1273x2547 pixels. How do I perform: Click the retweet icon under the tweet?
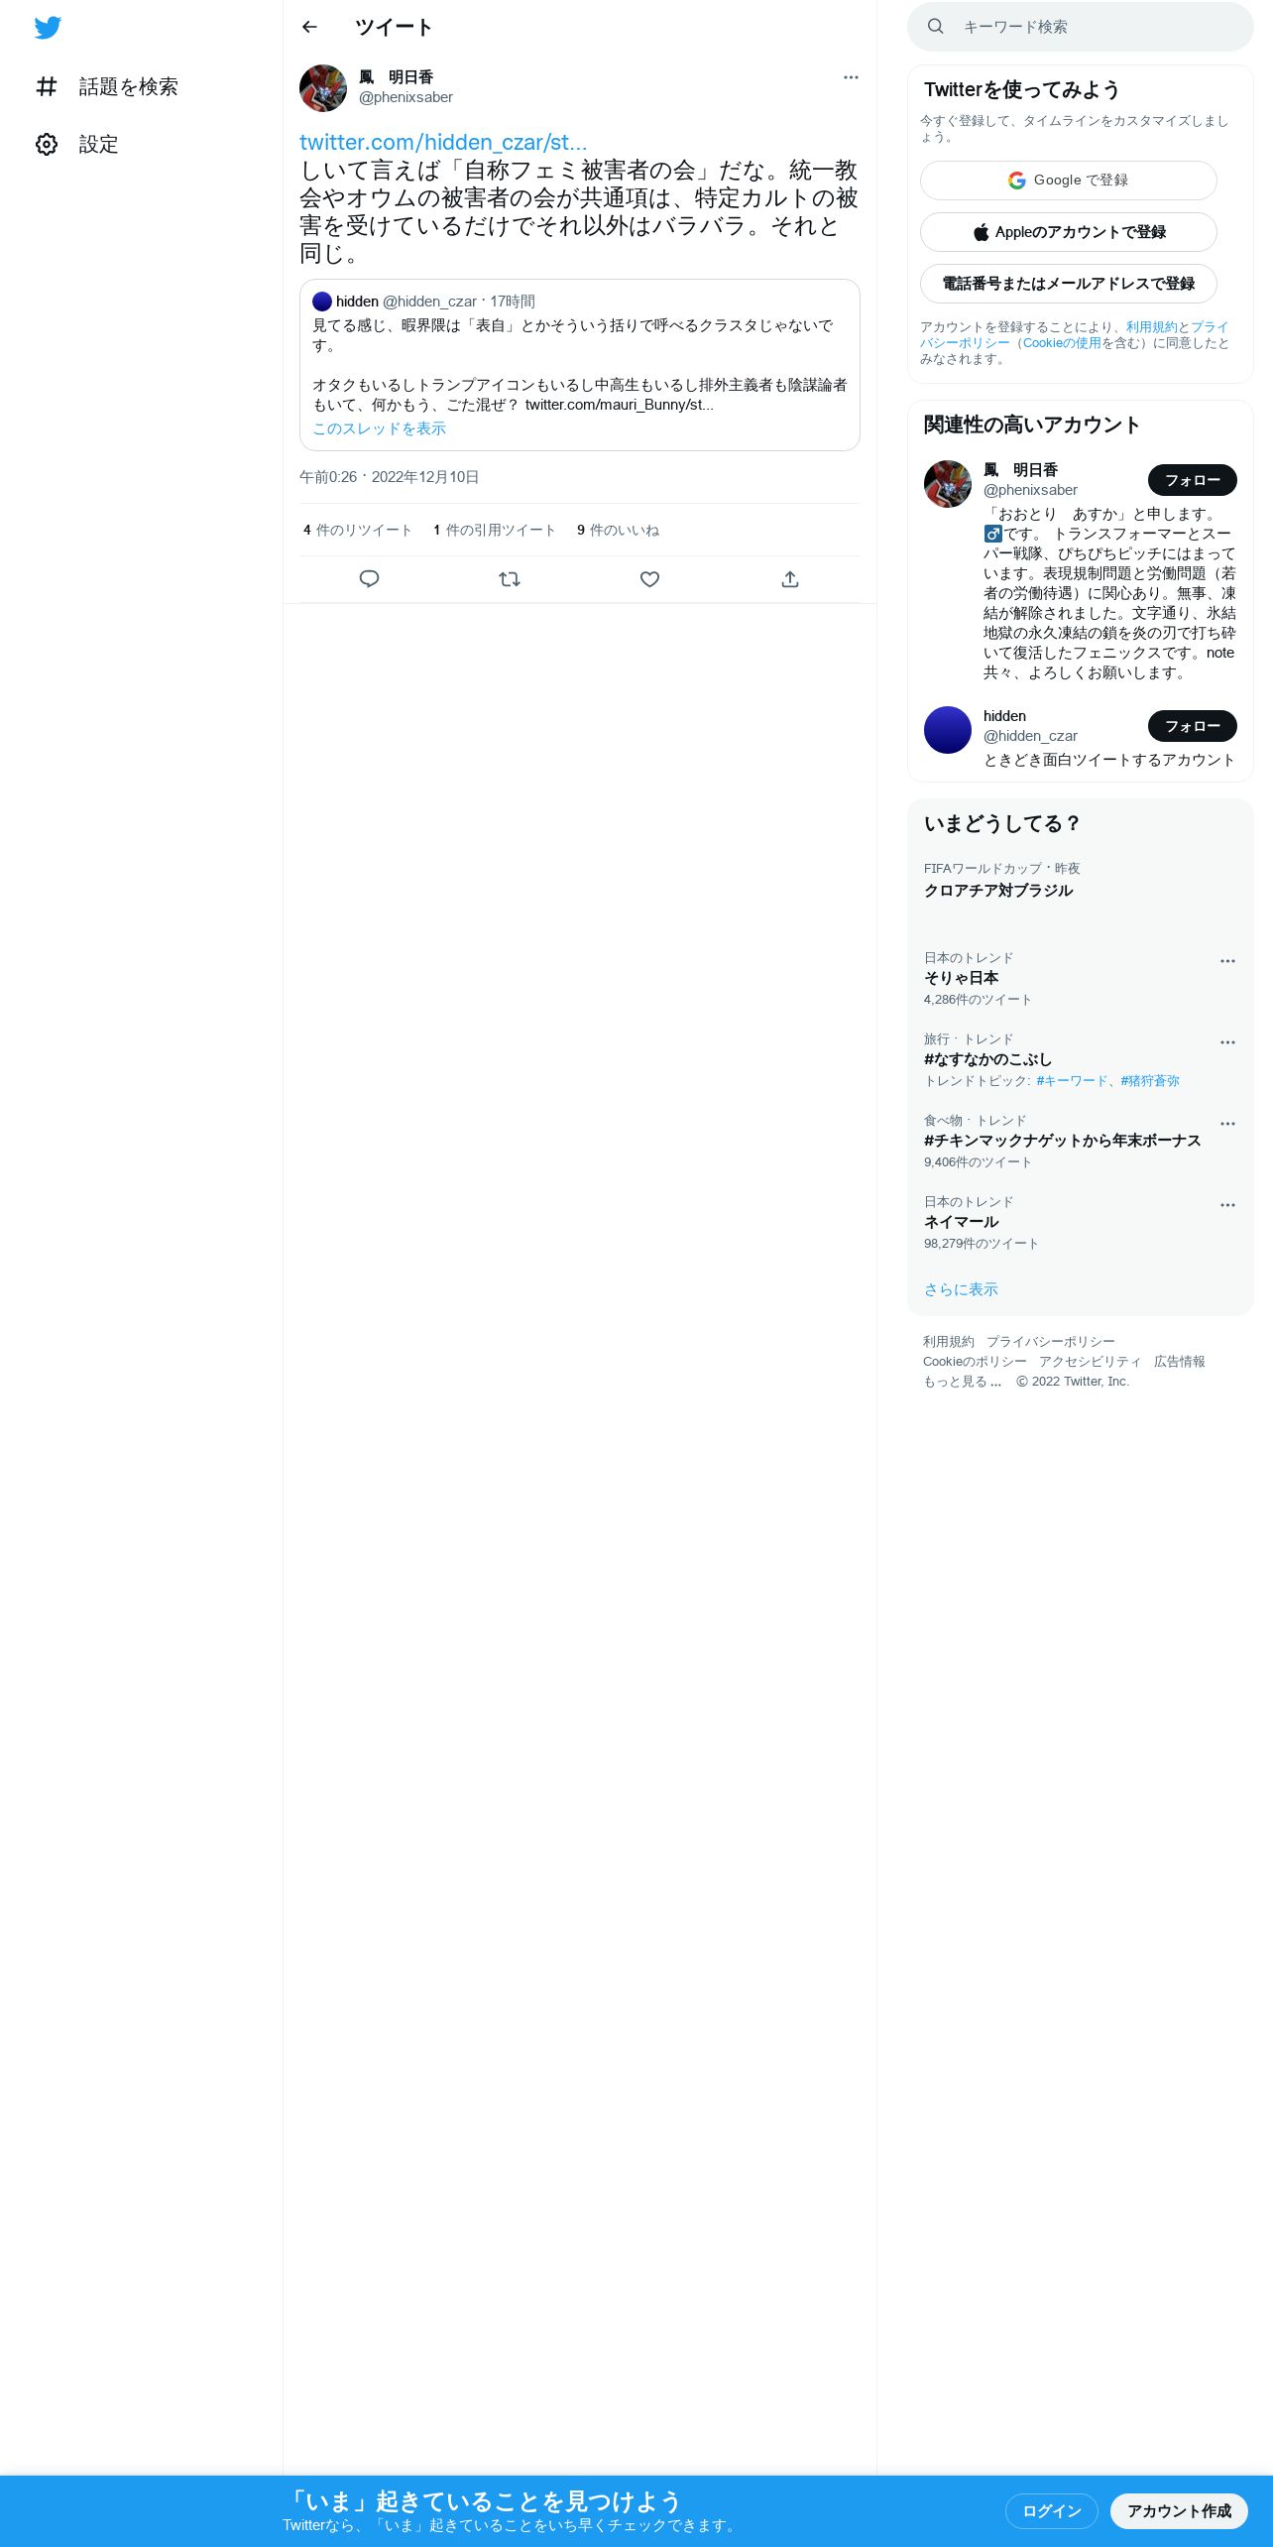(x=510, y=579)
